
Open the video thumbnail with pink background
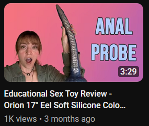click(74, 43)
